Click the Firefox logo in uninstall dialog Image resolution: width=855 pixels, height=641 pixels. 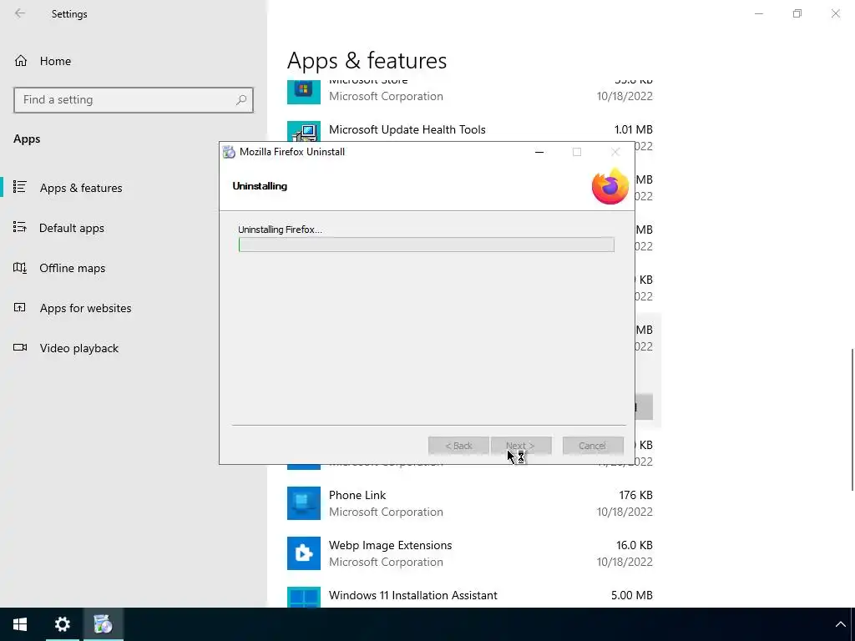point(610,186)
